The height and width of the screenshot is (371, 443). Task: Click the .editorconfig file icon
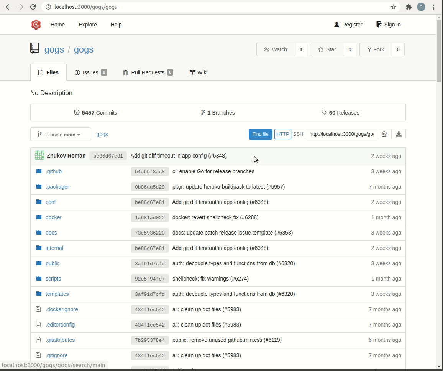click(38, 324)
